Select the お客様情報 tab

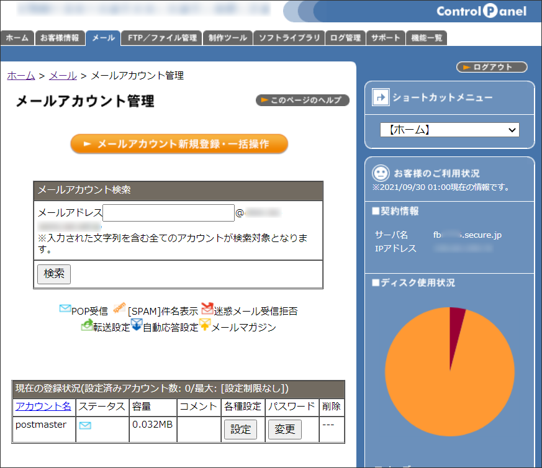[60, 38]
